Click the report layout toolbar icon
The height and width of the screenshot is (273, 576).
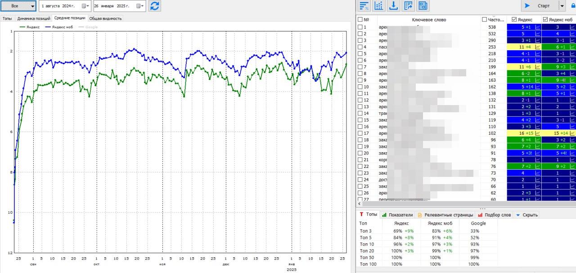[423, 6]
